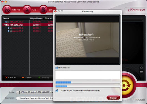Toggle checkbox for segment2_0

pos(9,28)
